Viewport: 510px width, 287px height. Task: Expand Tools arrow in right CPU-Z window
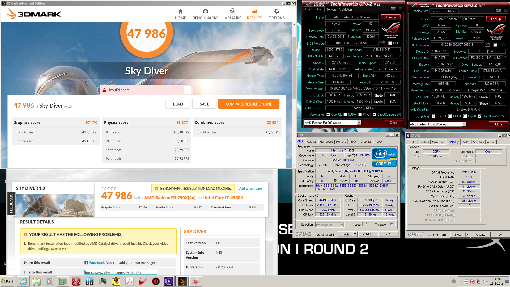[x=467, y=235]
